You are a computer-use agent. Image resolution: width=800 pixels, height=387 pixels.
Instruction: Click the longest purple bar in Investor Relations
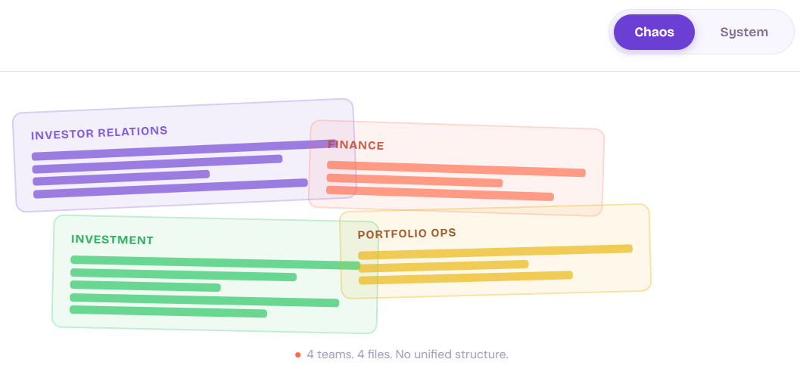(184, 150)
